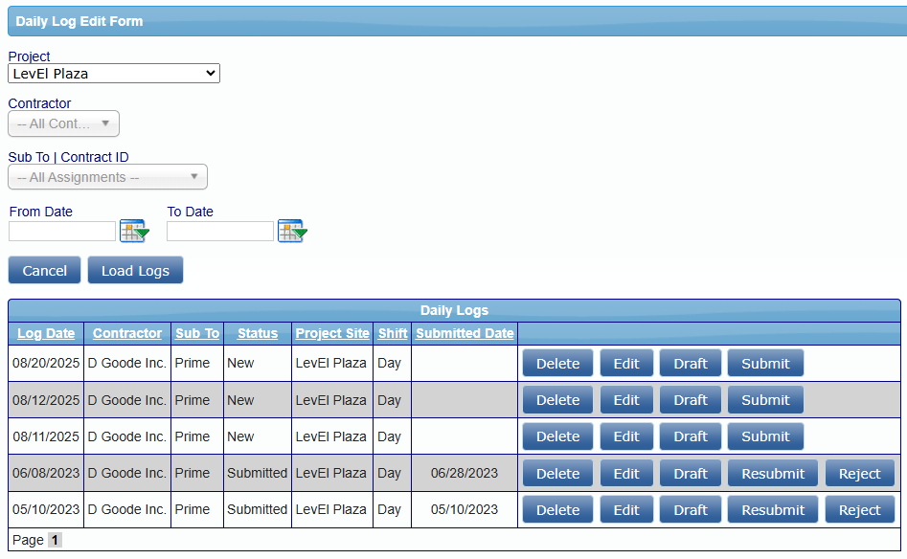
Task: Submit the 08/11/2025 log
Action: (x=765, y=436)
